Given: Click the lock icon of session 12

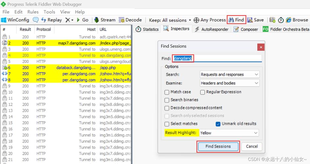Looking at the screenshot, I should click(5, 104).
